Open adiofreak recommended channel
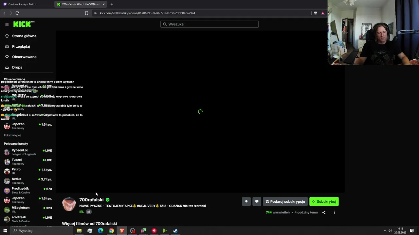 [x=28, y=219]
